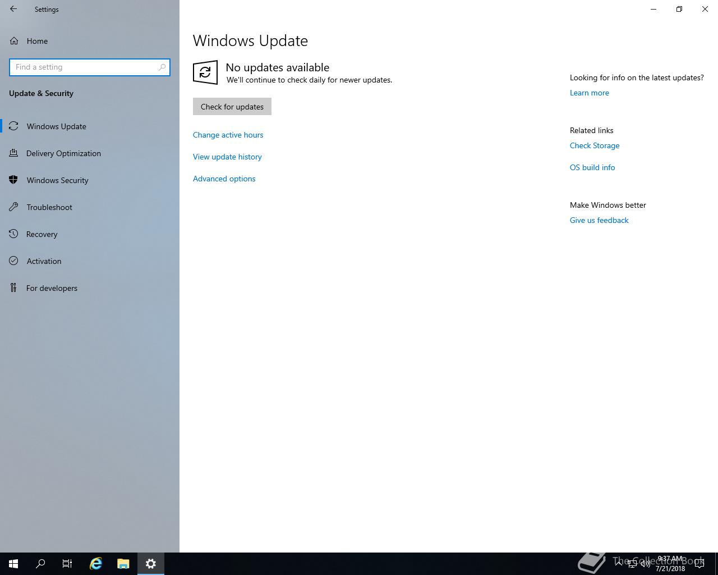
Task: Open the Check Storage link
Action: coord(595,145)
